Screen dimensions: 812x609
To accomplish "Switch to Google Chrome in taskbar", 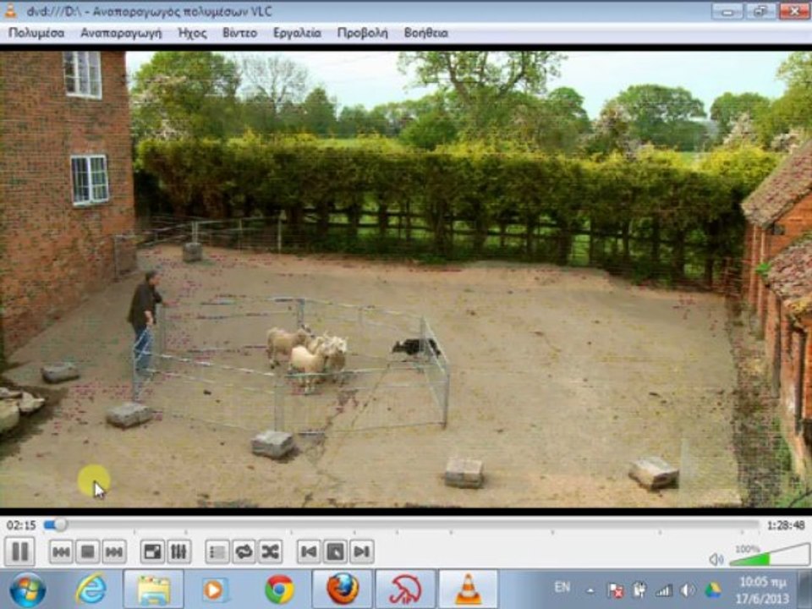I will 279,590.
